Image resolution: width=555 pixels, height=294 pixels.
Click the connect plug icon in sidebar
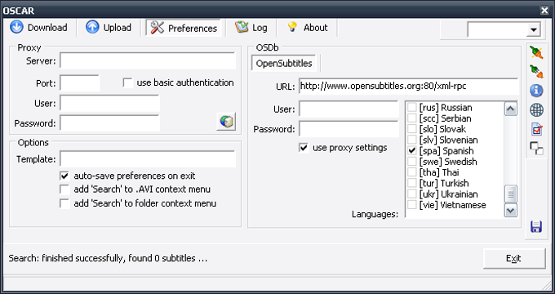click(x=536, y=53)
